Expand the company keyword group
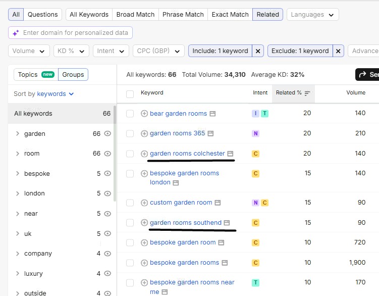 coord(17,254)
